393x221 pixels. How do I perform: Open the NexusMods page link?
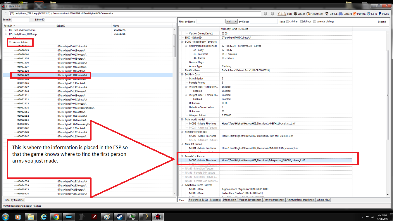[315, 14]
